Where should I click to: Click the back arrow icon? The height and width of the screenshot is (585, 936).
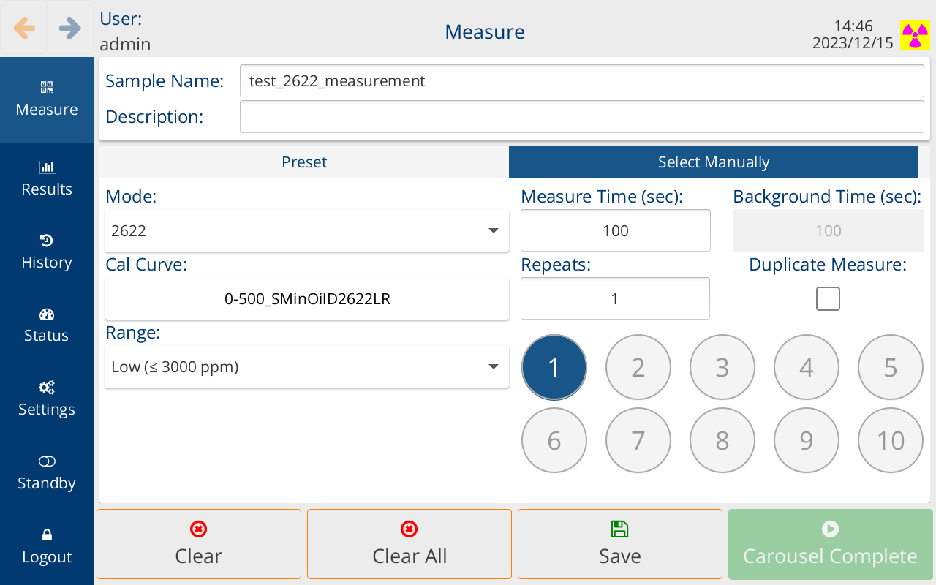[24, 29]
